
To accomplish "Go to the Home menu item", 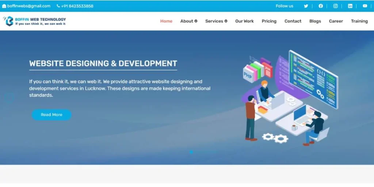I will coord(166,21).
